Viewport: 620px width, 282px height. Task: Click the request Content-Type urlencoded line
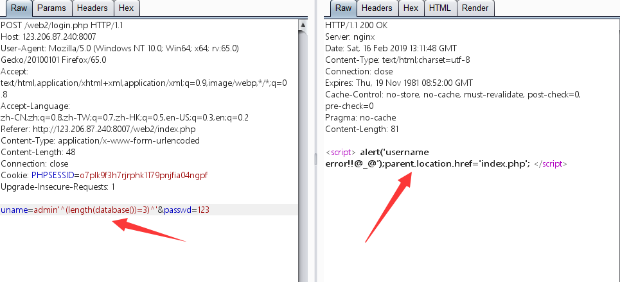tap(100, 140)
